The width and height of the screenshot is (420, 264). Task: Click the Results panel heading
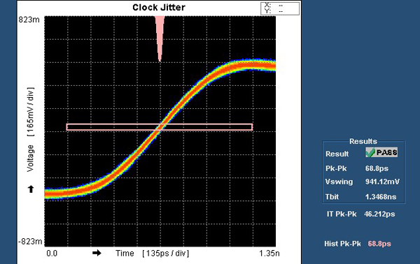pos(363,141)
